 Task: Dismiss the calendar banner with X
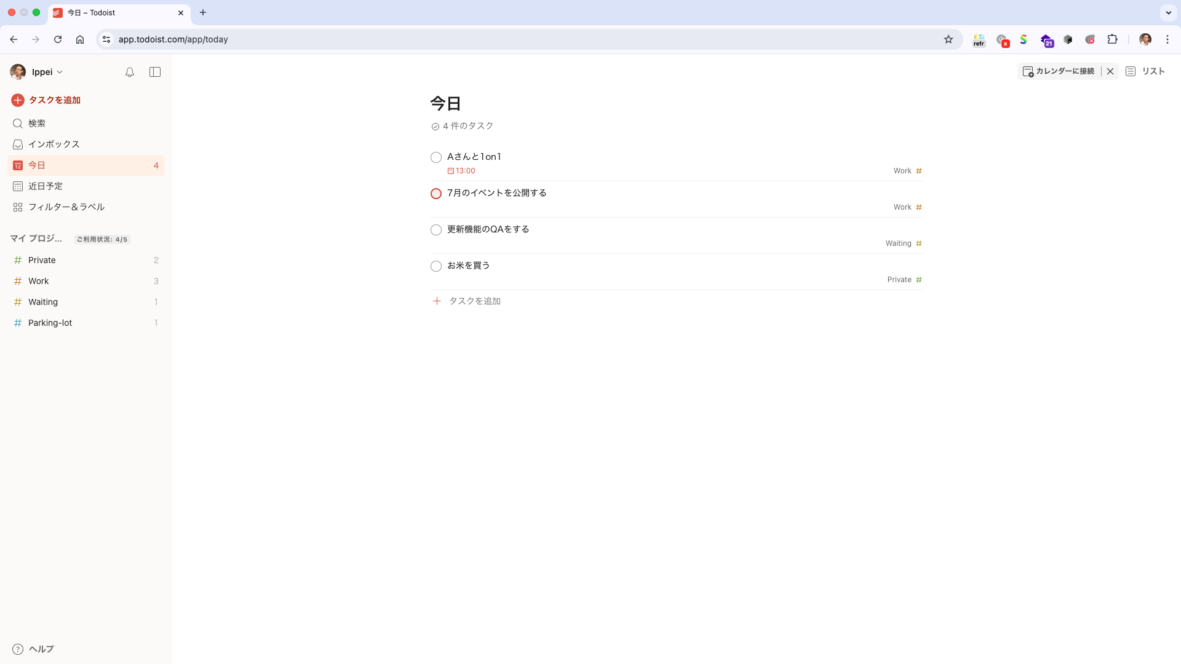pyautogui.click(x=1110, y=71)
